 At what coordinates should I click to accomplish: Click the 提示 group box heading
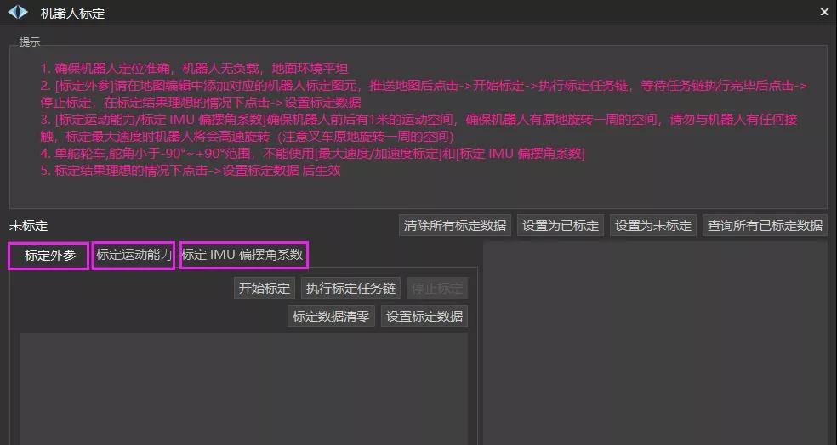click(30, 42)
